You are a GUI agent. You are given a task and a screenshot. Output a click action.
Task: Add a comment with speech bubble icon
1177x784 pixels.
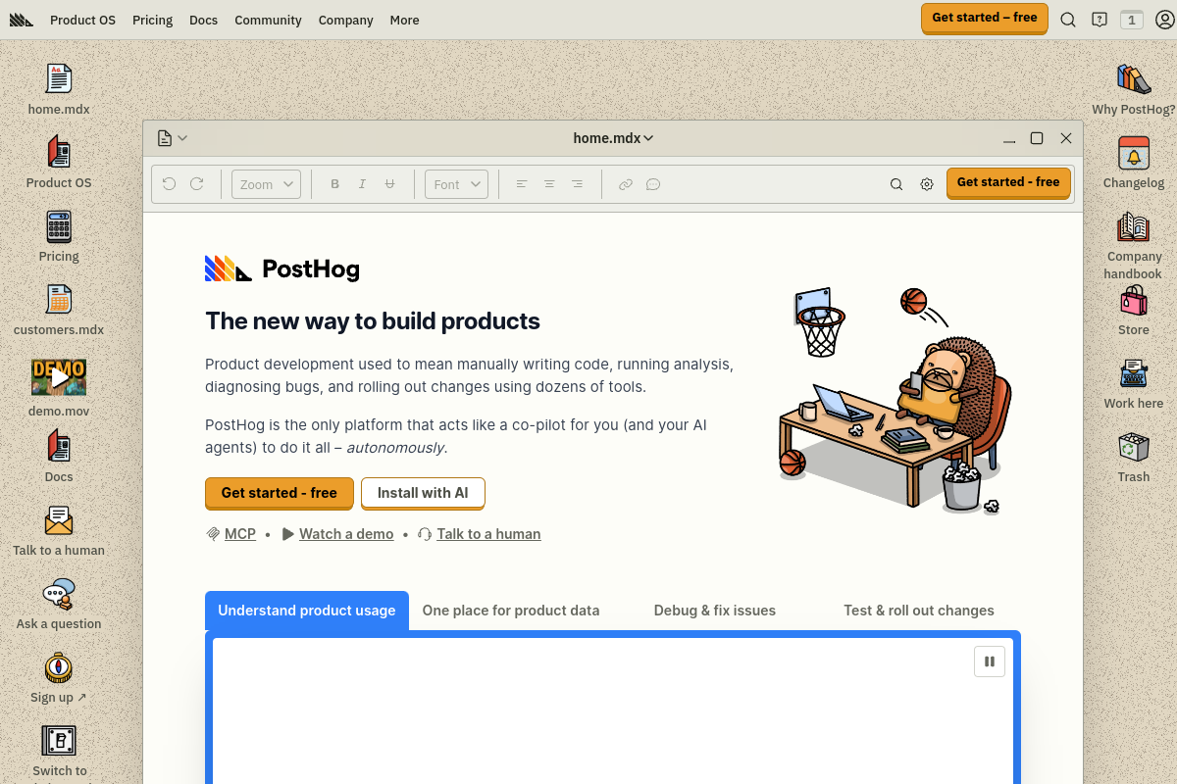click(x=653, y=184)
